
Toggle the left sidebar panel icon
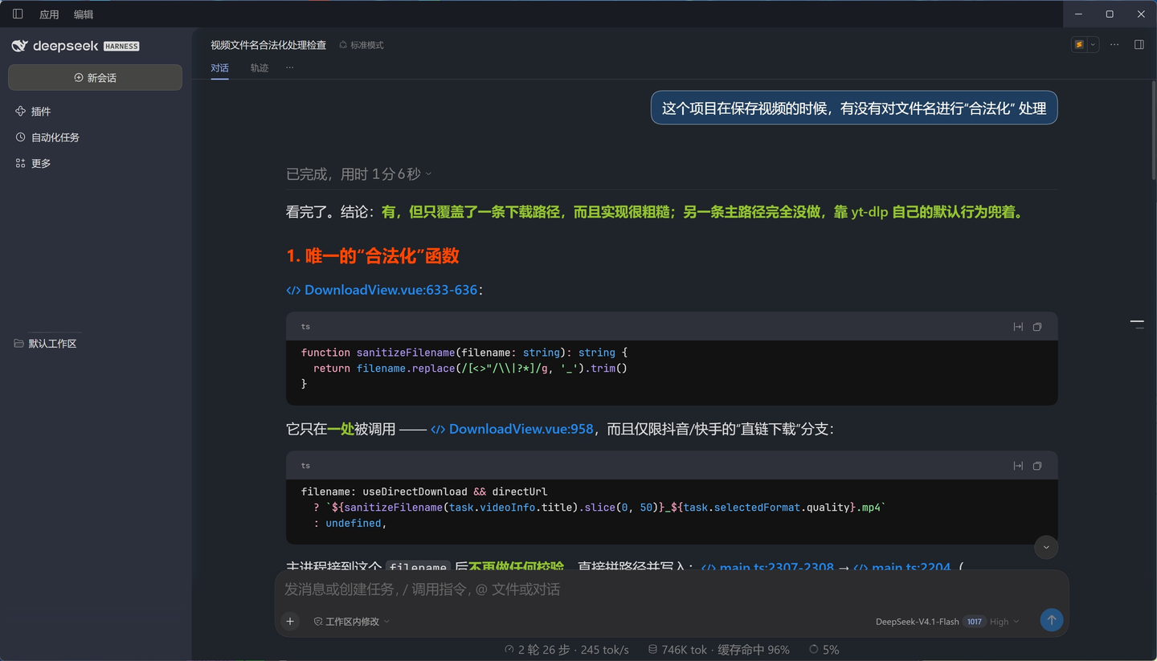18,14
